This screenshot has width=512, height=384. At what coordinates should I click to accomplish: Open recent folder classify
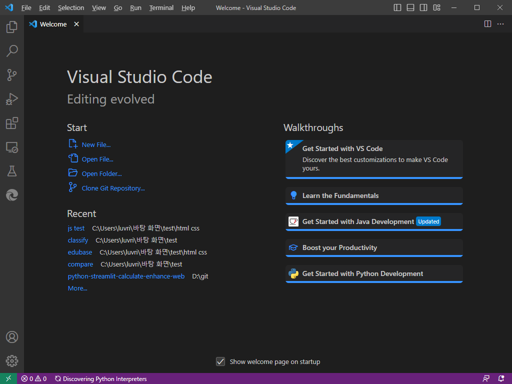click(77, 240)
